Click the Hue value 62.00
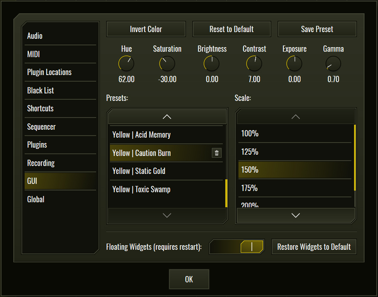 point(126,79)
